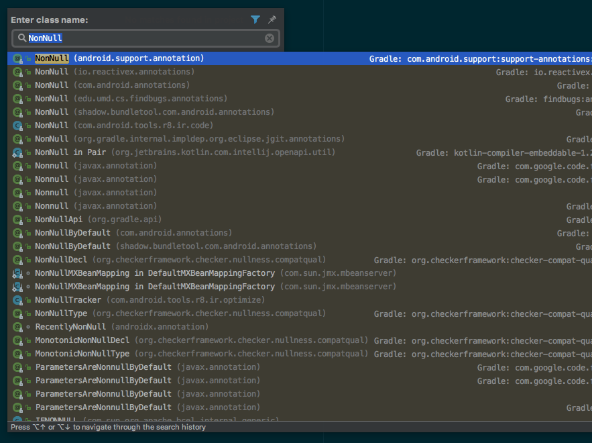Clear the NonNull search text
This screenshot has width=592, height=443.
coord(270,38)
